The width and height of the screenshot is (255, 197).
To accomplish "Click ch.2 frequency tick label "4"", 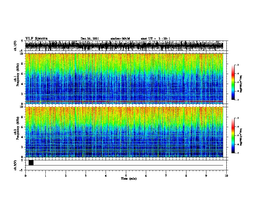I will [22, 137].
